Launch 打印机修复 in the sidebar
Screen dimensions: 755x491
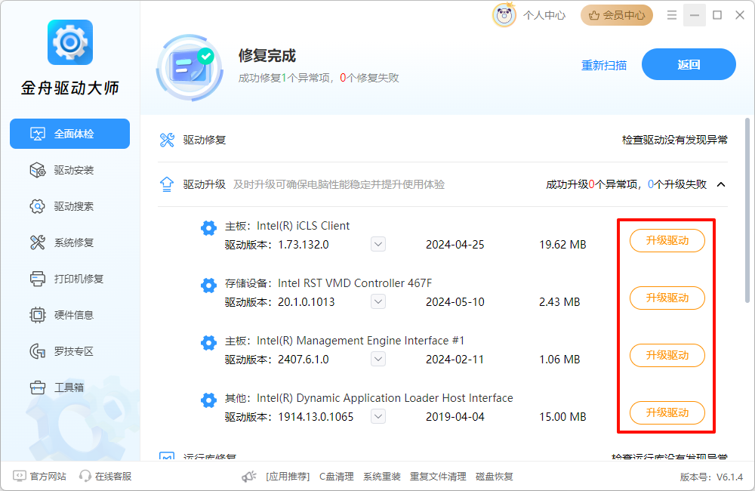69,278
